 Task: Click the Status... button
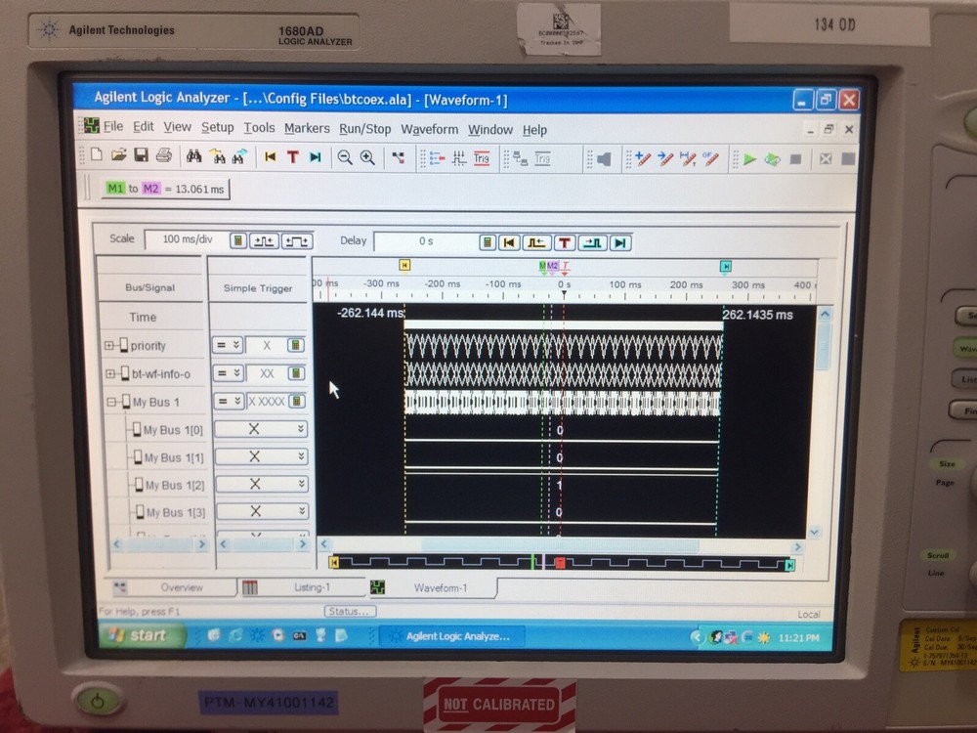point(350,612)
